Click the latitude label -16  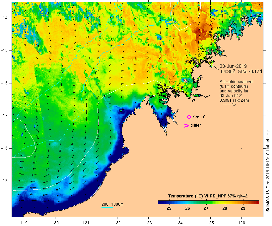(x=4, y=83)
